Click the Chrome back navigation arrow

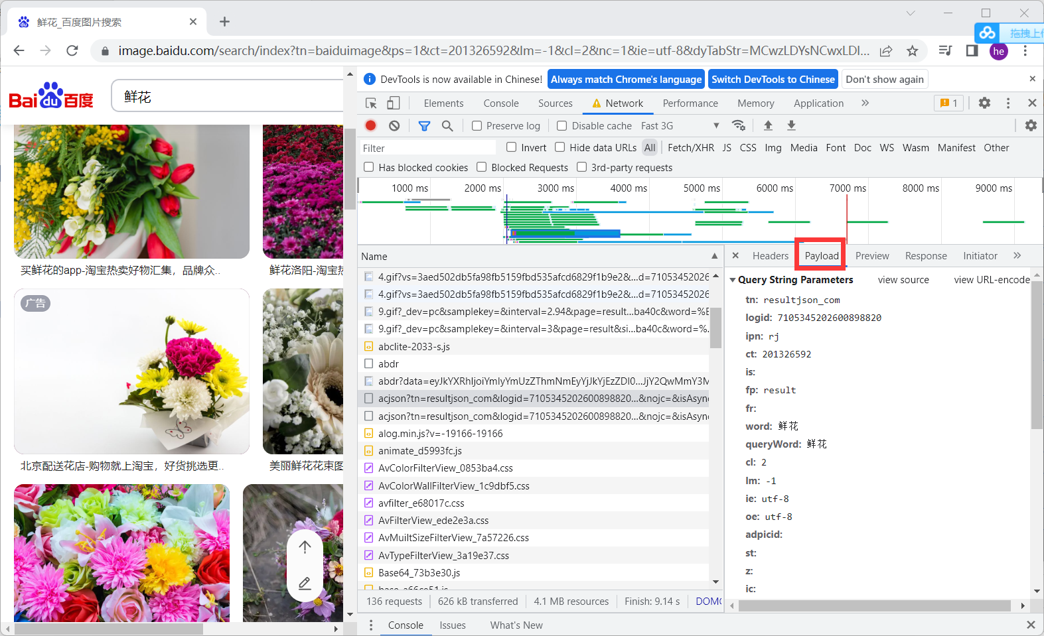(x=19, y=51)
